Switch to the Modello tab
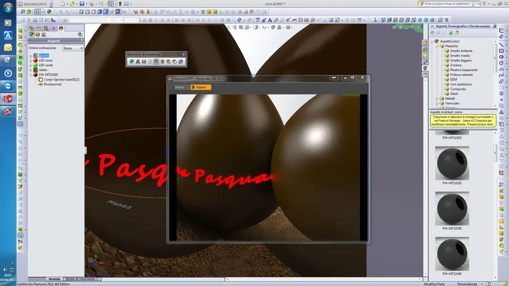This screenshot has height=286, width=509. [55, 279]
